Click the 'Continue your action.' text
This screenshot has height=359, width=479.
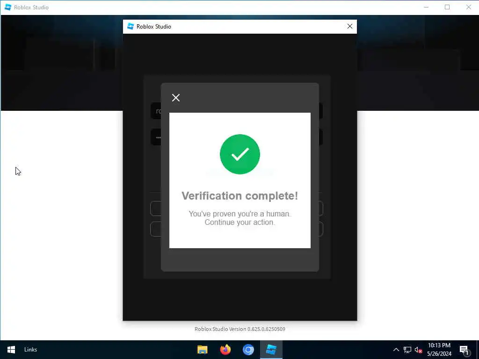[240, 222]
